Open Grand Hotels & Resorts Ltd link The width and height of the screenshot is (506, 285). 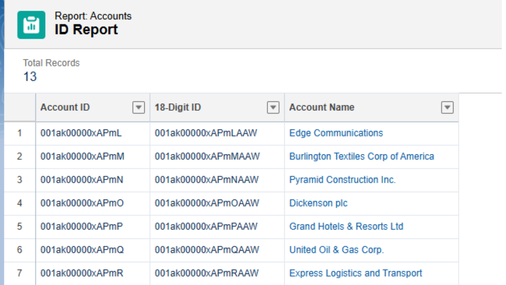point(346,226)
